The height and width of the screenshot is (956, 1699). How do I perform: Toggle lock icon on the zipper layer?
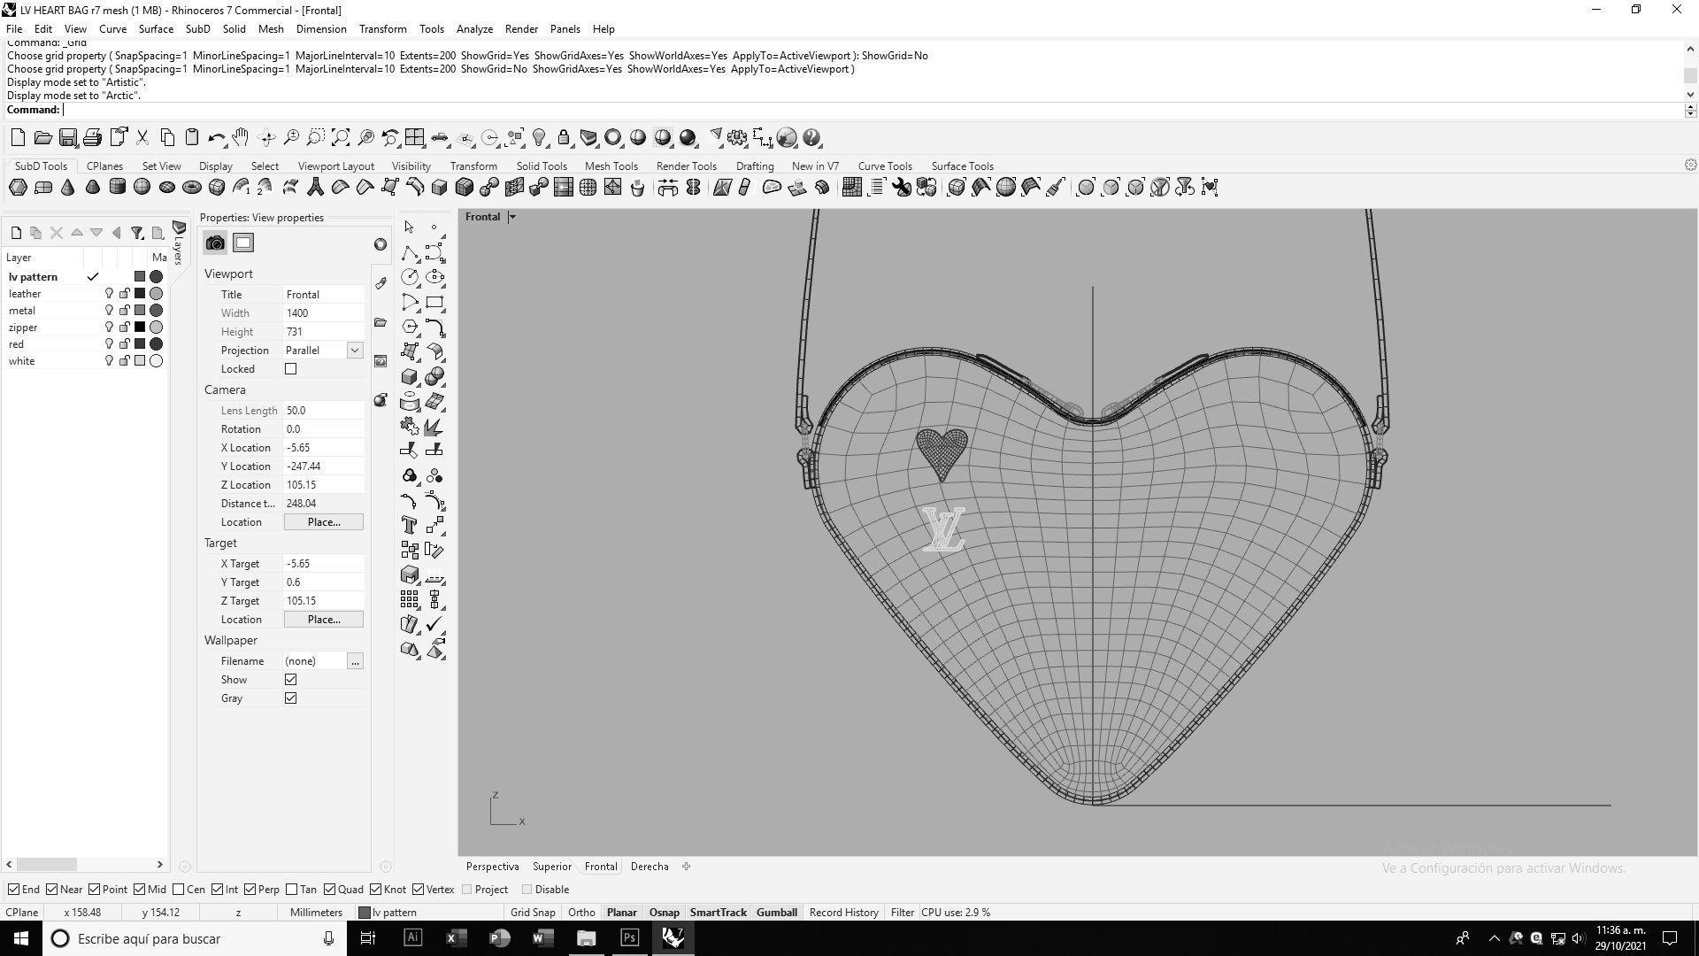(125, 328)
